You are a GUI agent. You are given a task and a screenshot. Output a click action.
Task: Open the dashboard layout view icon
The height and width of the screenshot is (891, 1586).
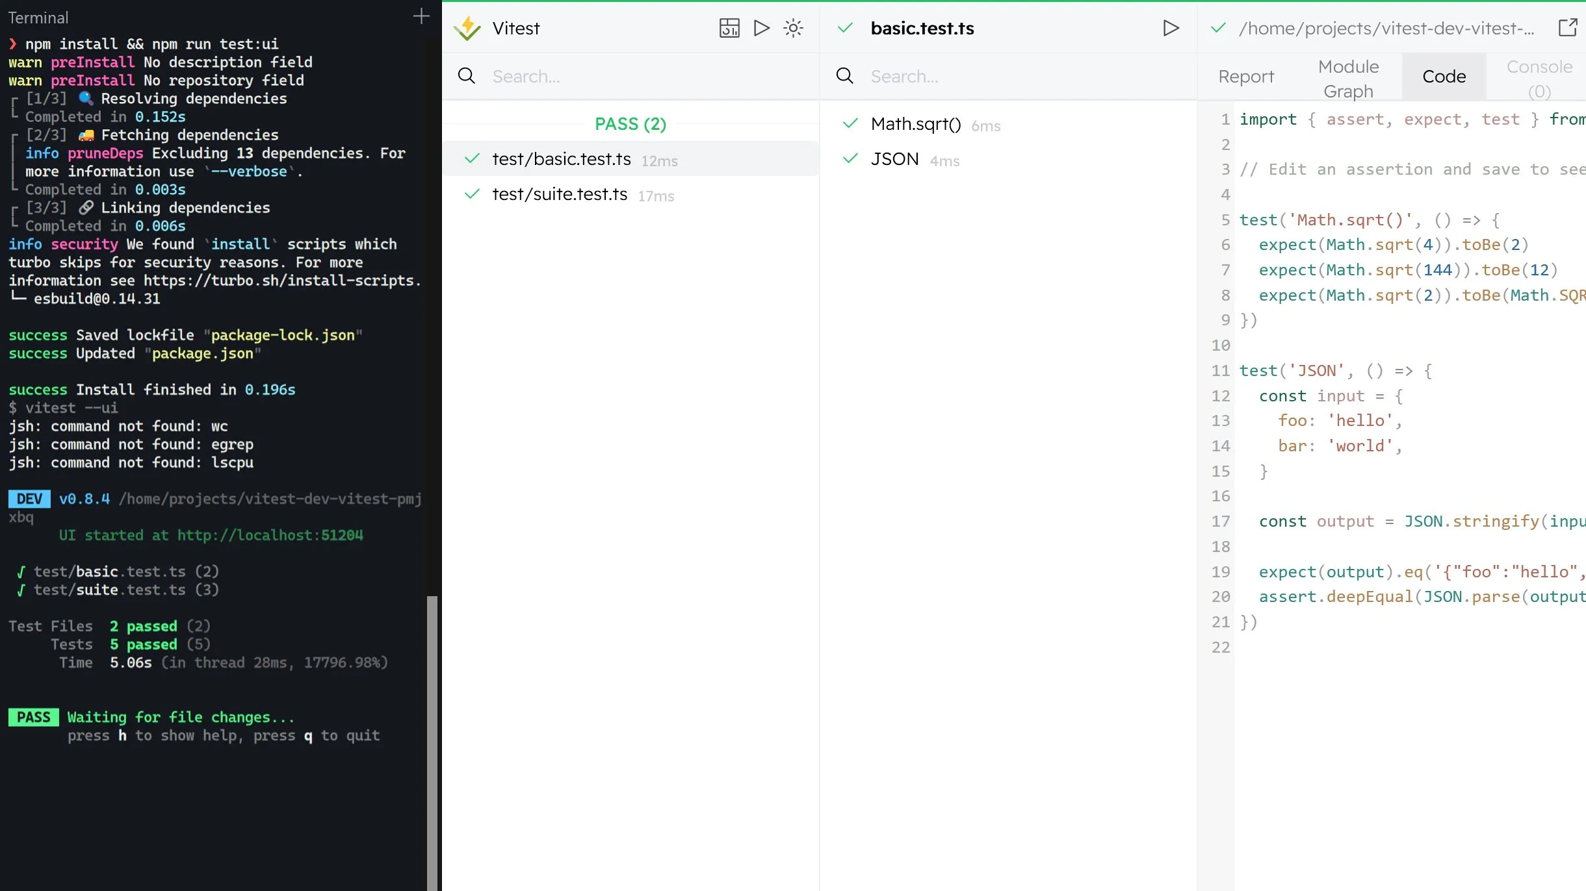pyautogui.click(x=729, y=28)
